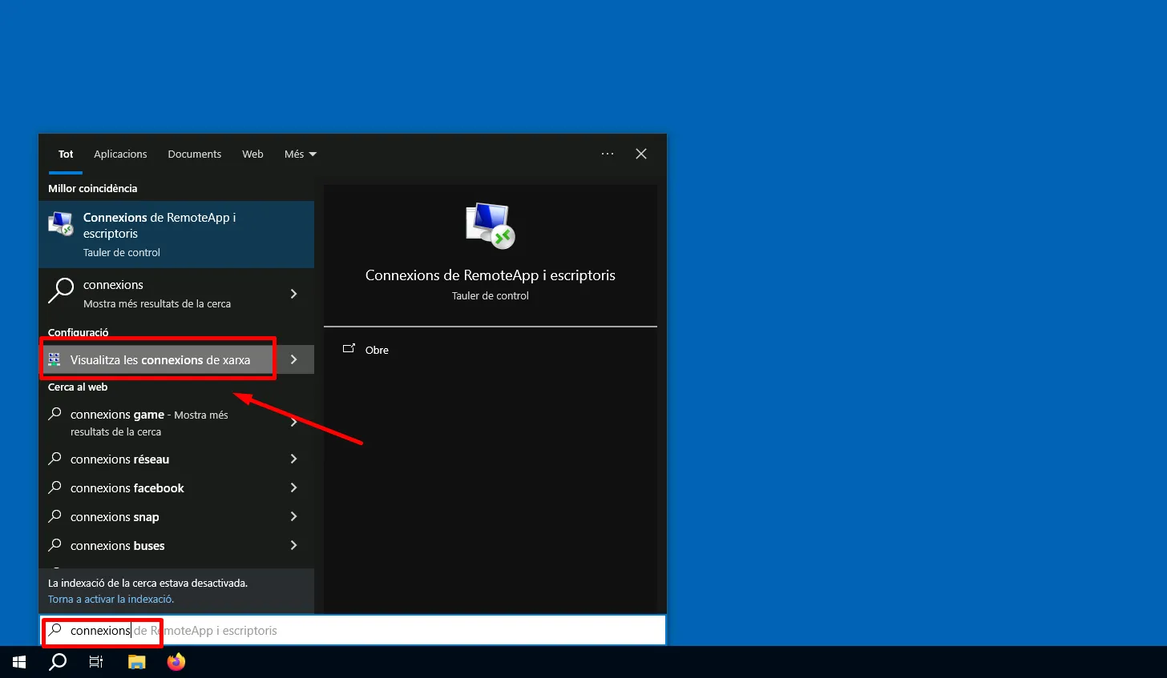Open the three-dots options menu
The height and width of the screenshot is (678, 1167).
608,154
